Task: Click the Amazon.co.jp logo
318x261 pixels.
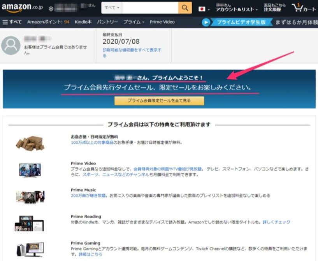Action: (x=22, y=8)
